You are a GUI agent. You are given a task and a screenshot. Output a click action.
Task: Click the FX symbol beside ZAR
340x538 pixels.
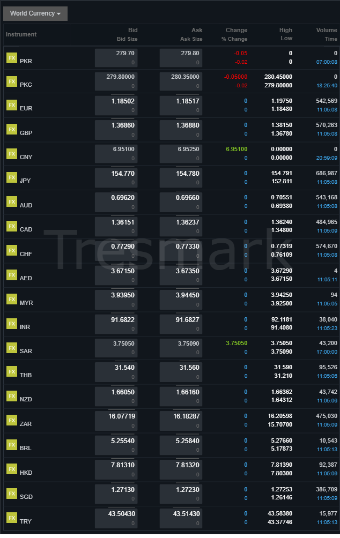point(11,420)
